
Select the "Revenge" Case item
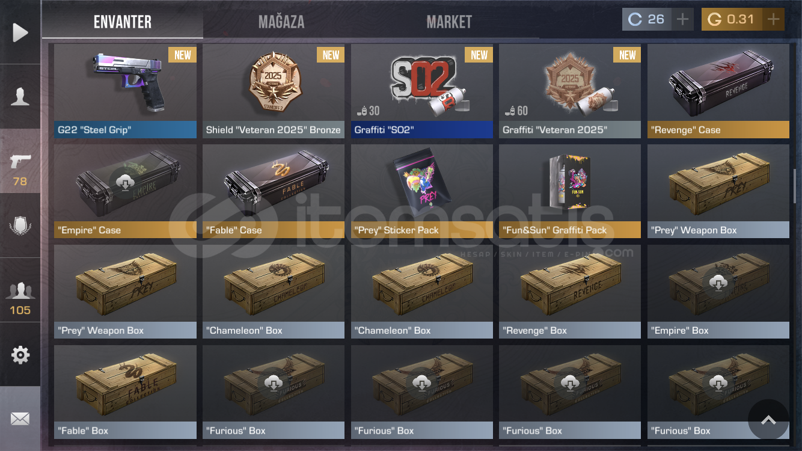718,91
